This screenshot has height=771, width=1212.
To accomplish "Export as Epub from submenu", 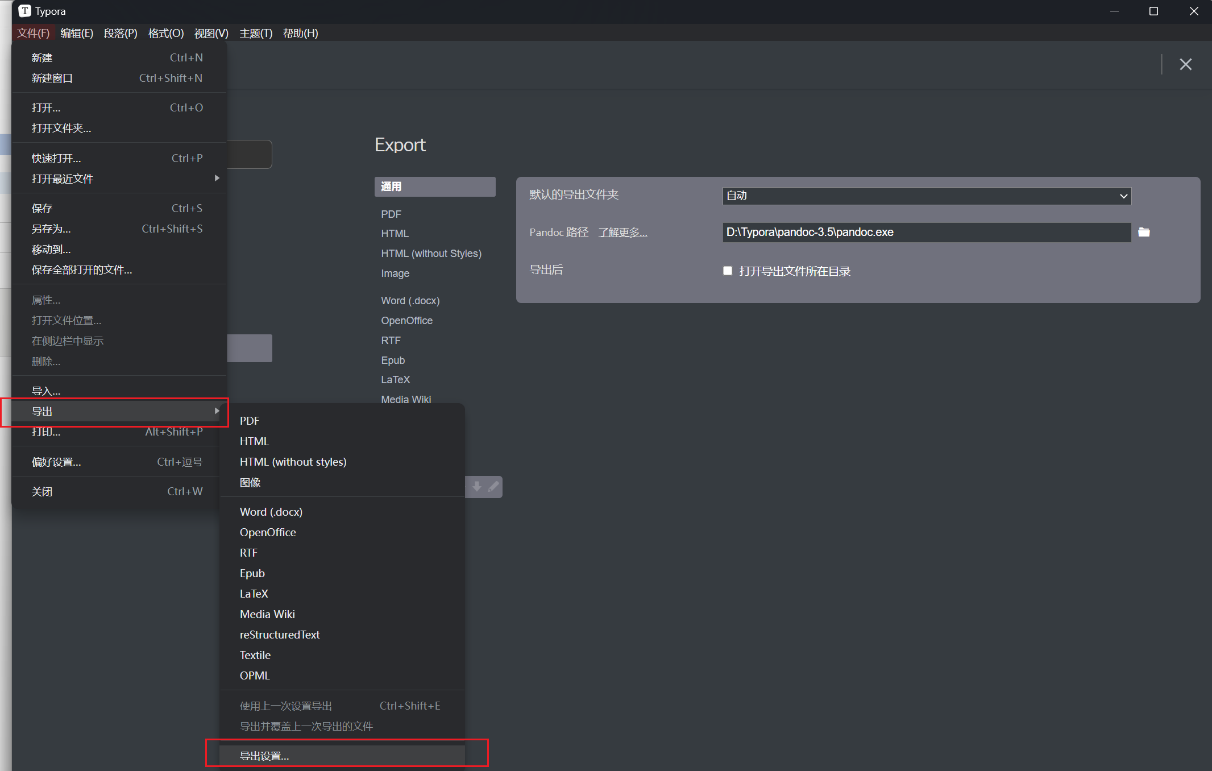I will coord(342,573).
